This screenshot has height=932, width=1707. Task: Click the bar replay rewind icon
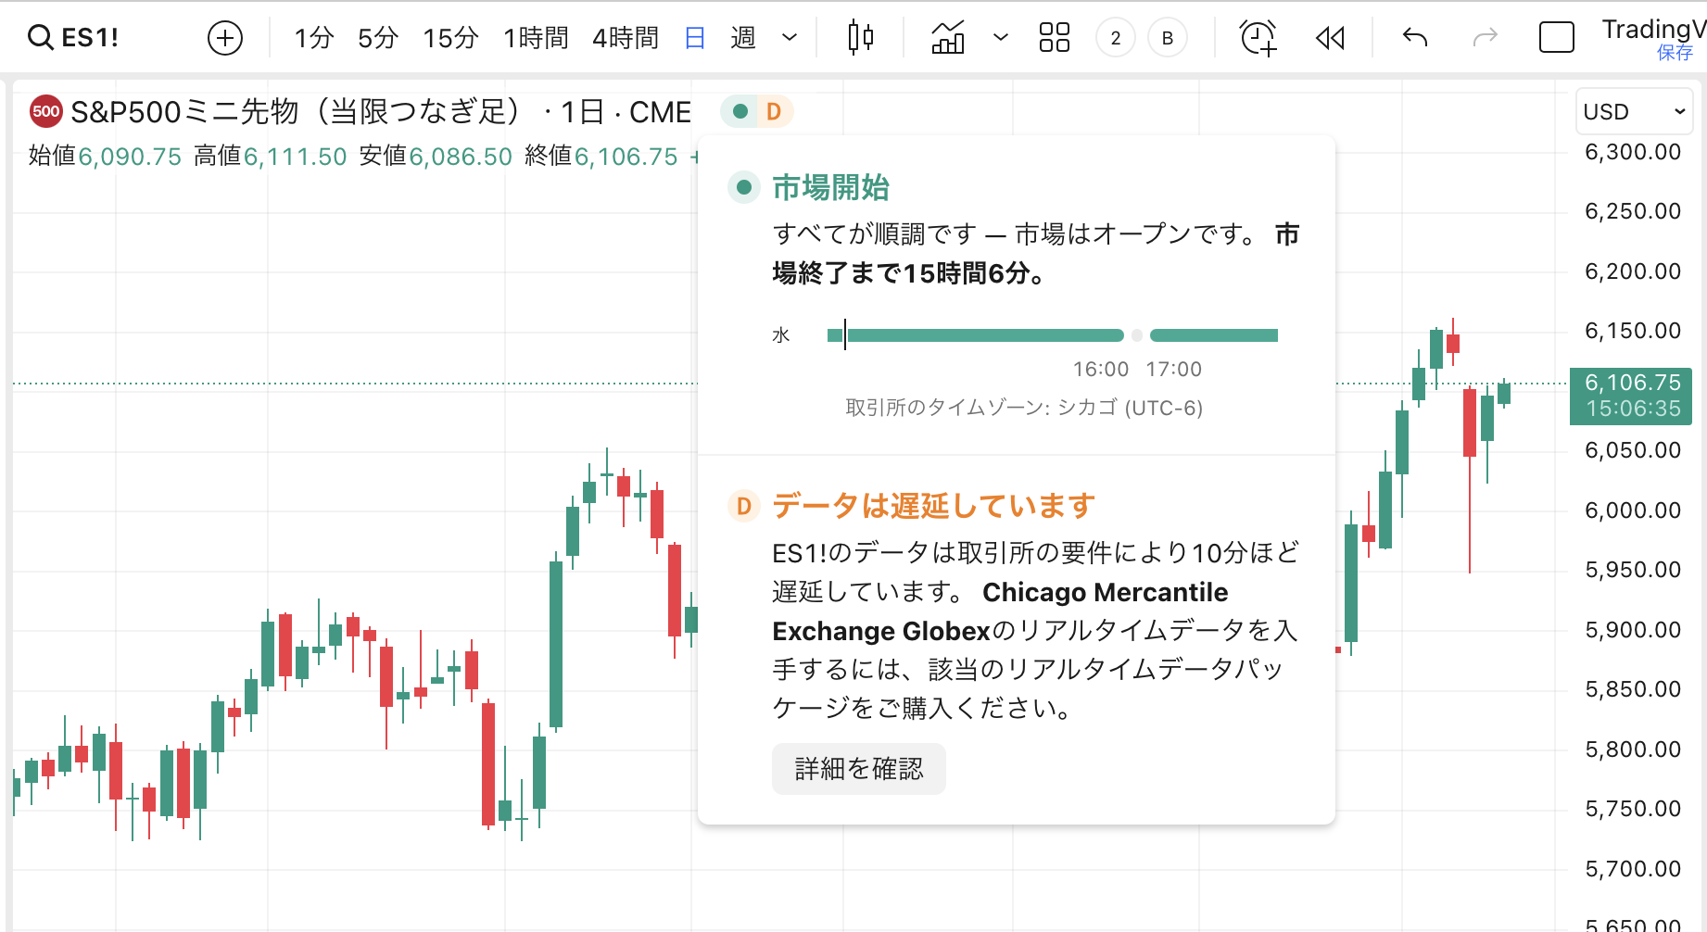pyautogui.click(x=1330, y=38)
